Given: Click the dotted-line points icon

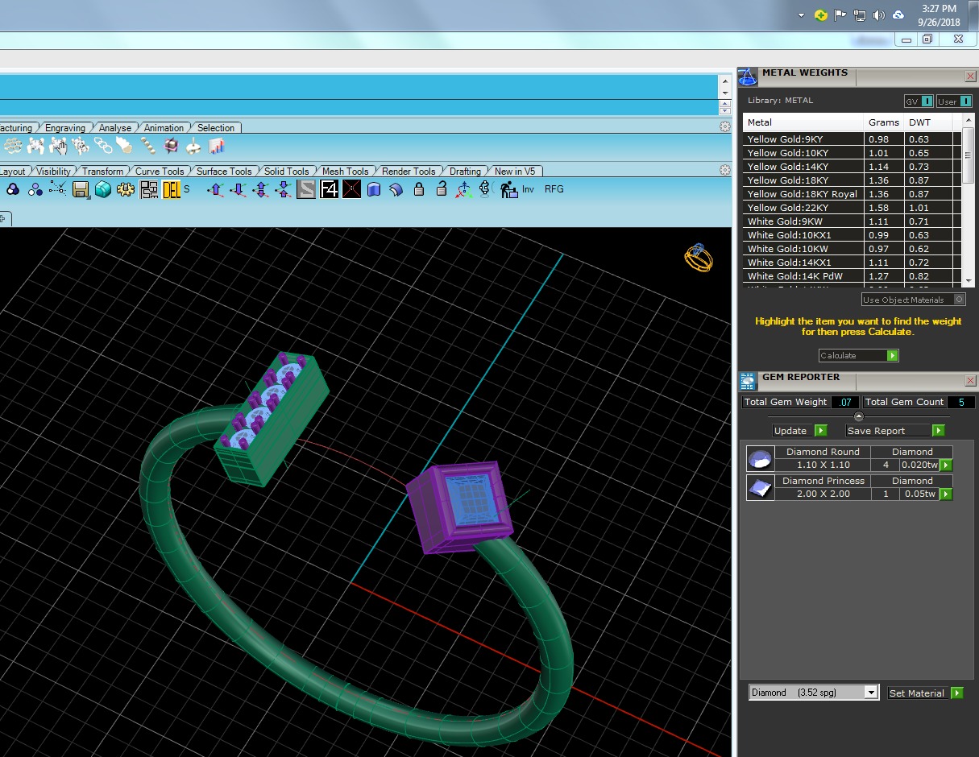Looking at the screenshot, I should click(x=58, y=189).
